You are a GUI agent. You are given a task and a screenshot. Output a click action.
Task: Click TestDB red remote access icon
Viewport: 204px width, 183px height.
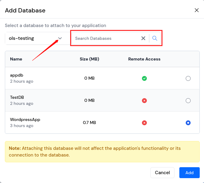pyautogui.click(x=144, y=101)
